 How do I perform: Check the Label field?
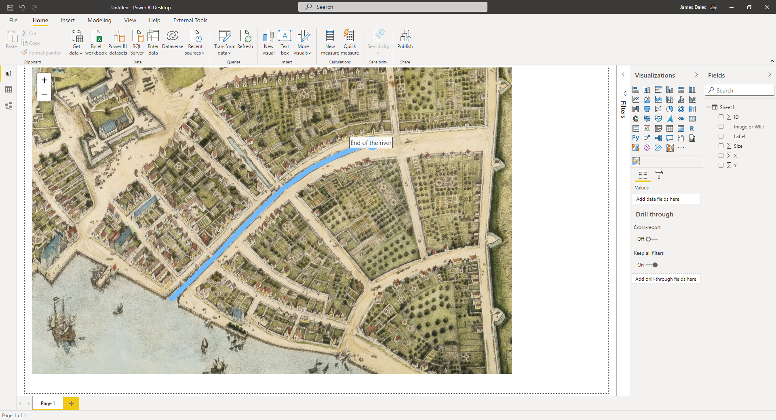point(721,136)
